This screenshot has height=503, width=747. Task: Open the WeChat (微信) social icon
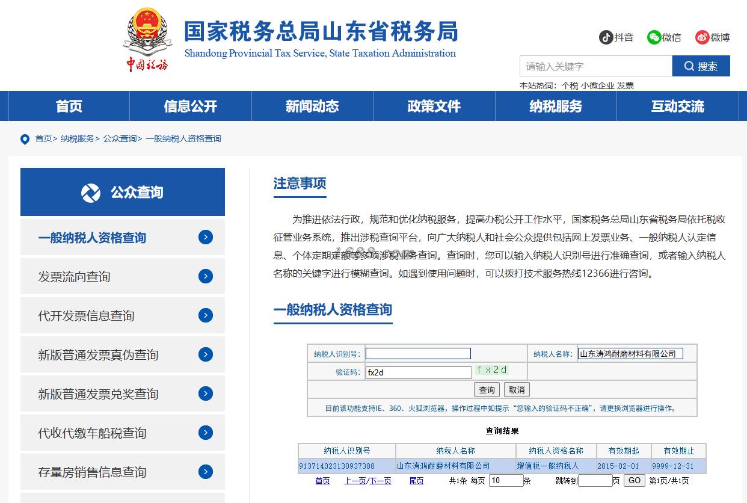(654, 37)
